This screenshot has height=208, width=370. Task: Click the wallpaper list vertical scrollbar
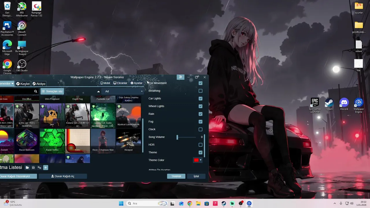[x=143, y=135]
